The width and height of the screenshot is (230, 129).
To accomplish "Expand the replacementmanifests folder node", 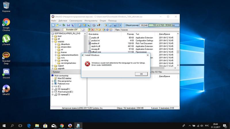I will point(56,55).
